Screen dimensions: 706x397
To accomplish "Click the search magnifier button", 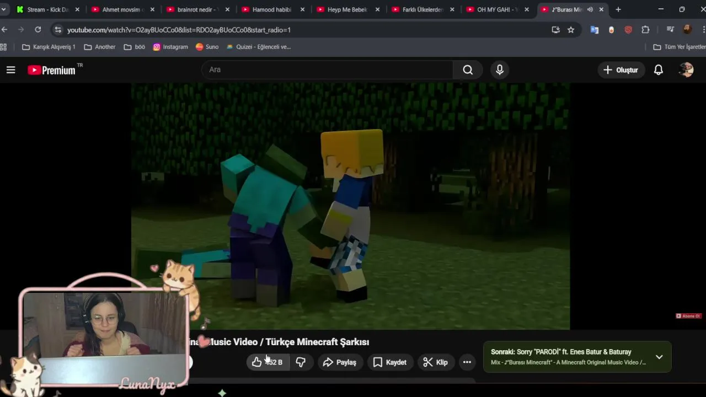I will pos(468,70).
